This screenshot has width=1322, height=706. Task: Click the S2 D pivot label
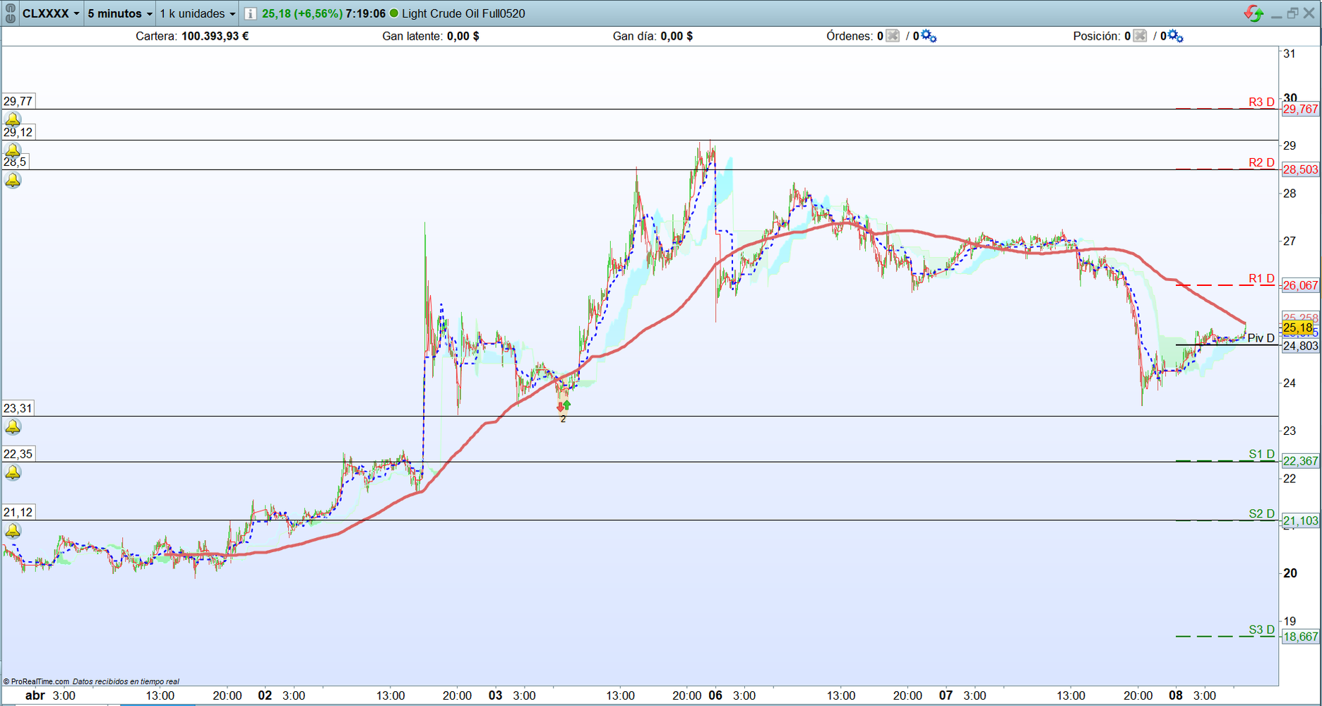(1261, 513)
